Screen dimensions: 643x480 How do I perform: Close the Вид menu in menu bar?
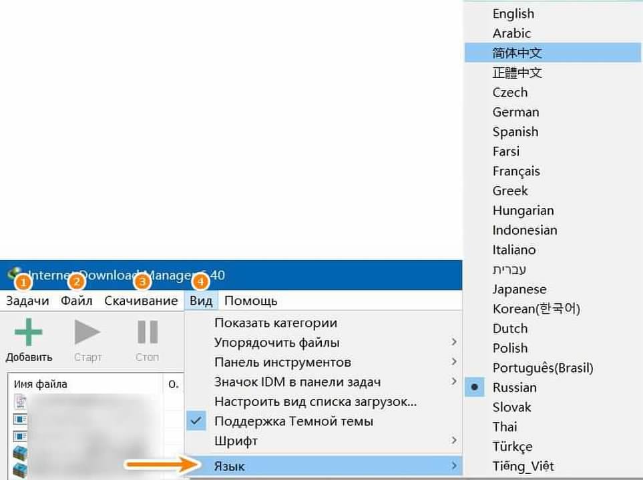(201, 301)
